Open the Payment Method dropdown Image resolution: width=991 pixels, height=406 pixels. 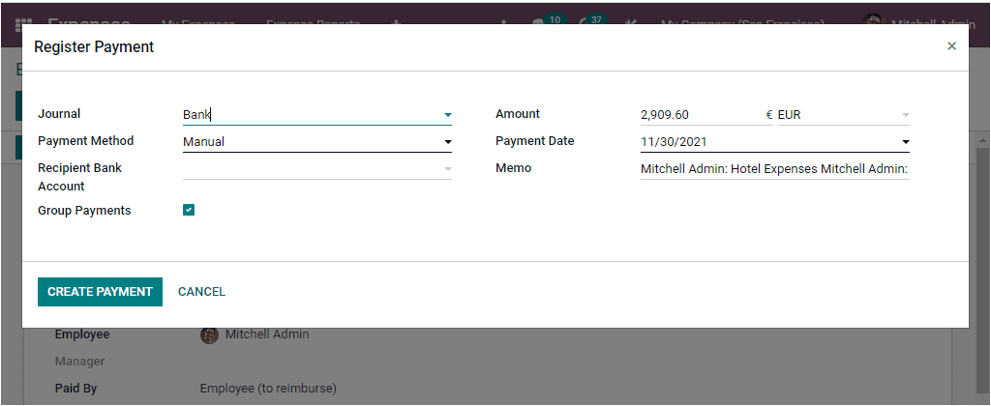coord(447,142)
